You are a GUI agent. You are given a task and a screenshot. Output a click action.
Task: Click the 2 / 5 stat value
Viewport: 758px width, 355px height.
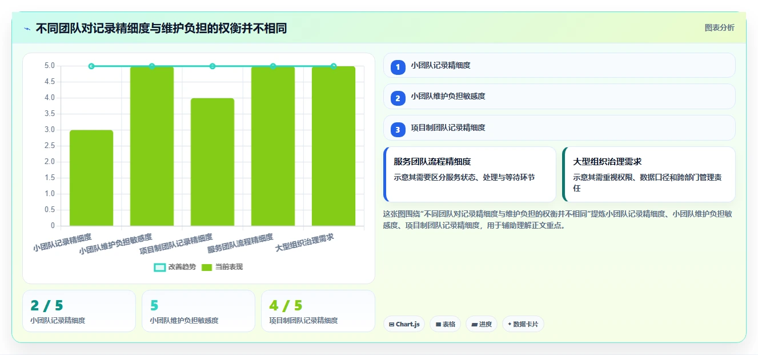click(47, 306)
